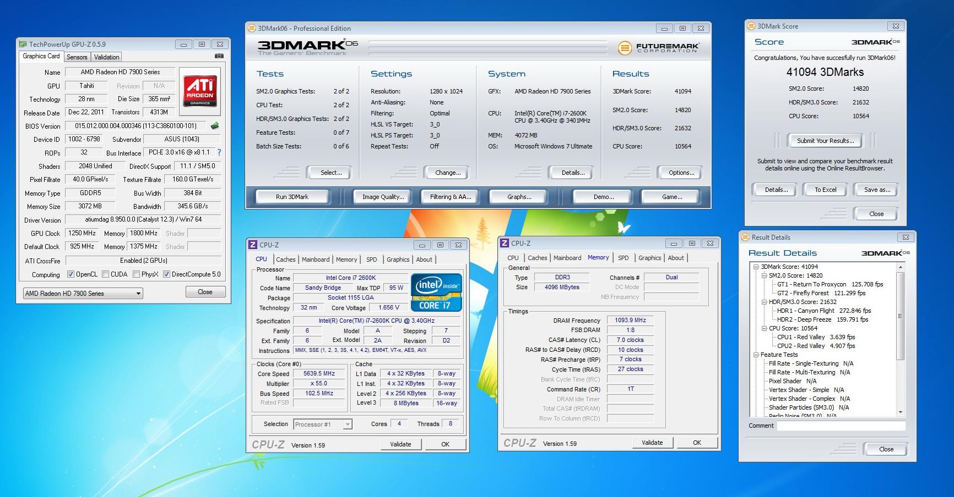Click the GPU-Z title bar icon

click(23, 45)
